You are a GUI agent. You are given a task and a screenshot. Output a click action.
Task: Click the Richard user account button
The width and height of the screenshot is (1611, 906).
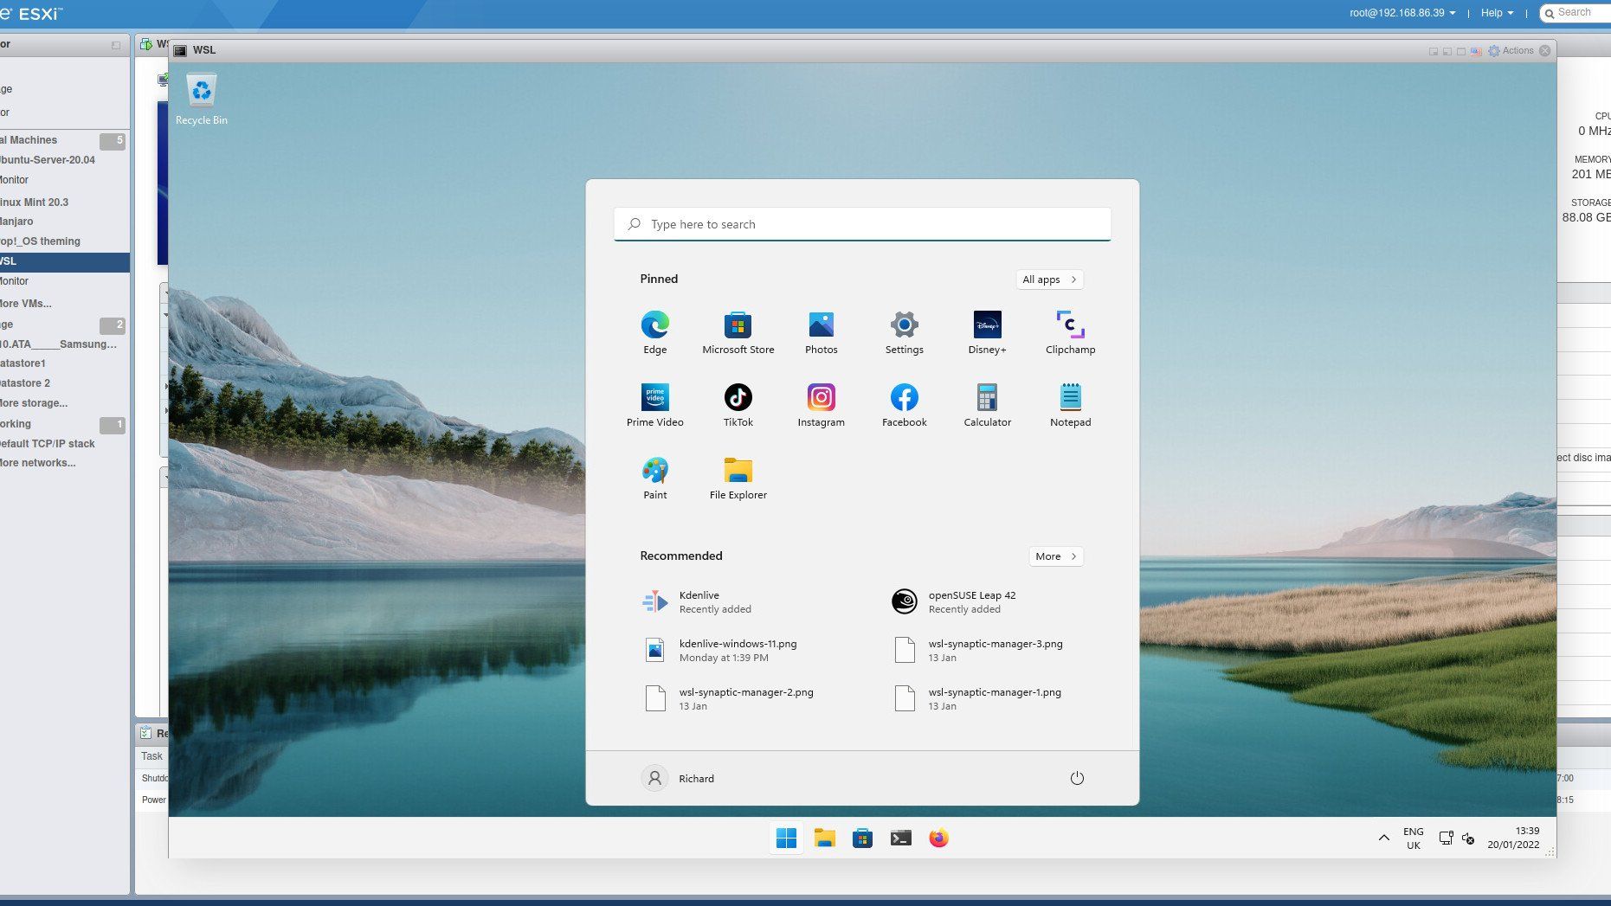(x=679, y=778)
